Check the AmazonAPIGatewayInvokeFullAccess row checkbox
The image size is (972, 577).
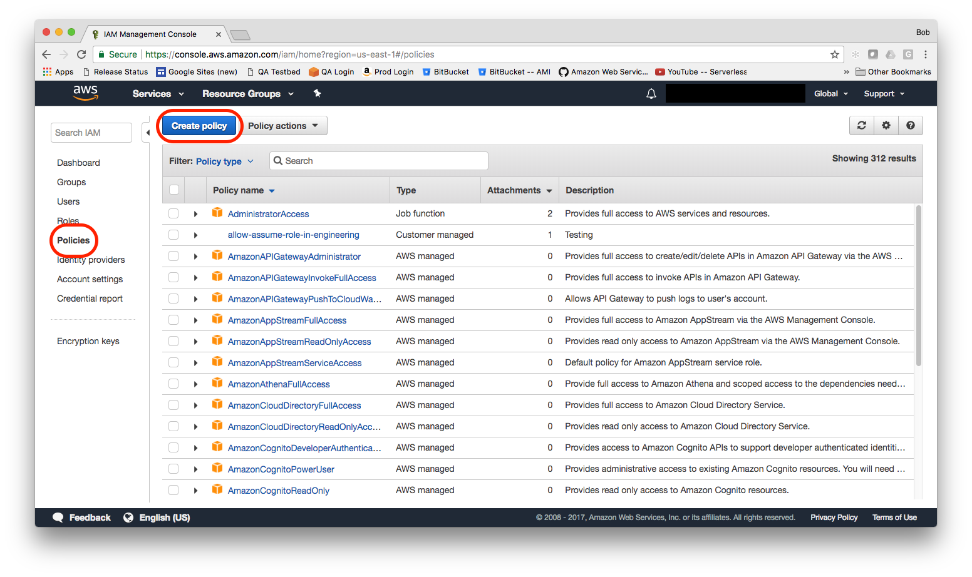(x=173, y=277)
